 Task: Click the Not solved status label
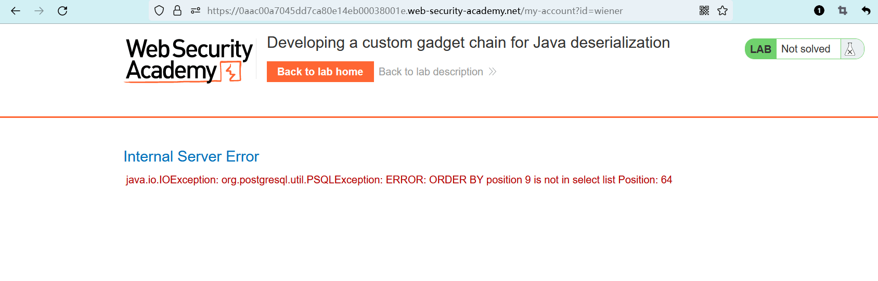pos(806,49)
